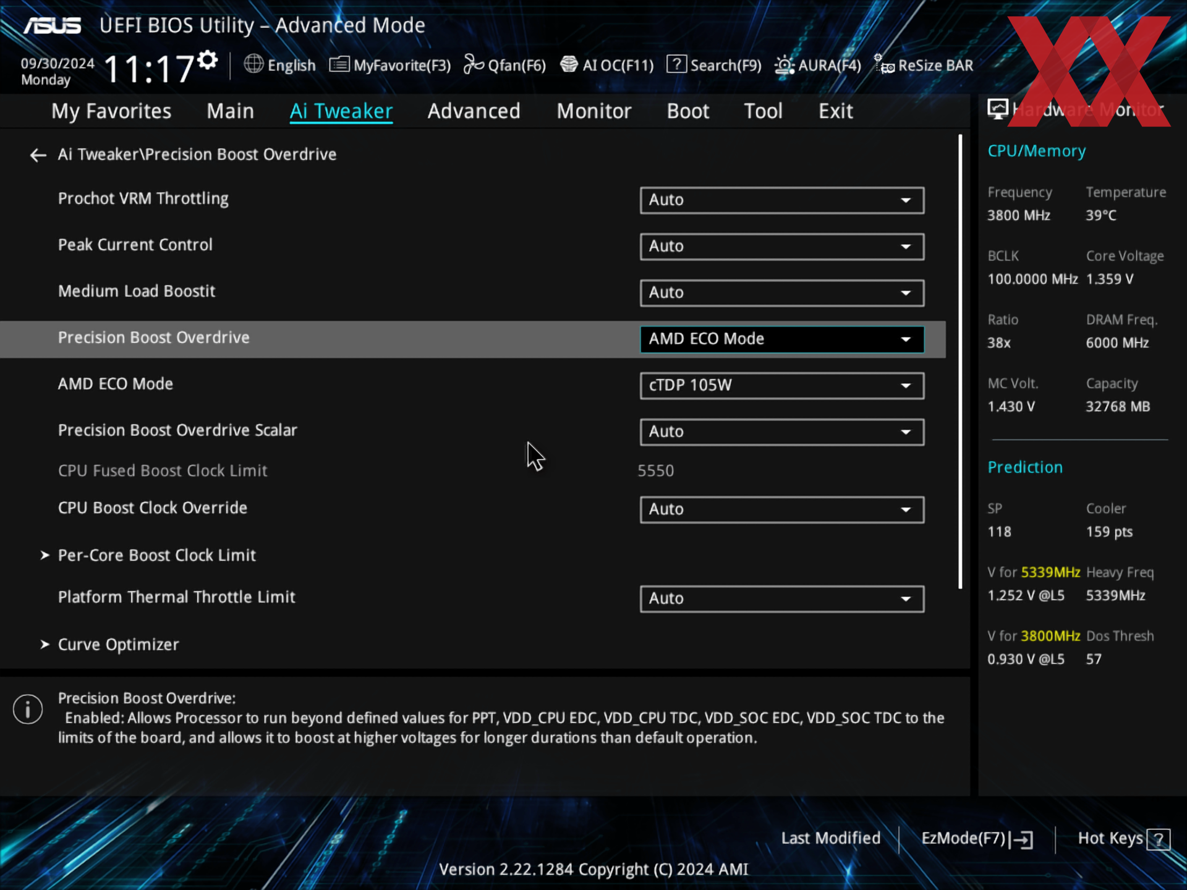Open Prochot VRM Throttling dropdown
Screen dimensions: 1187x890
click(781, 200)
